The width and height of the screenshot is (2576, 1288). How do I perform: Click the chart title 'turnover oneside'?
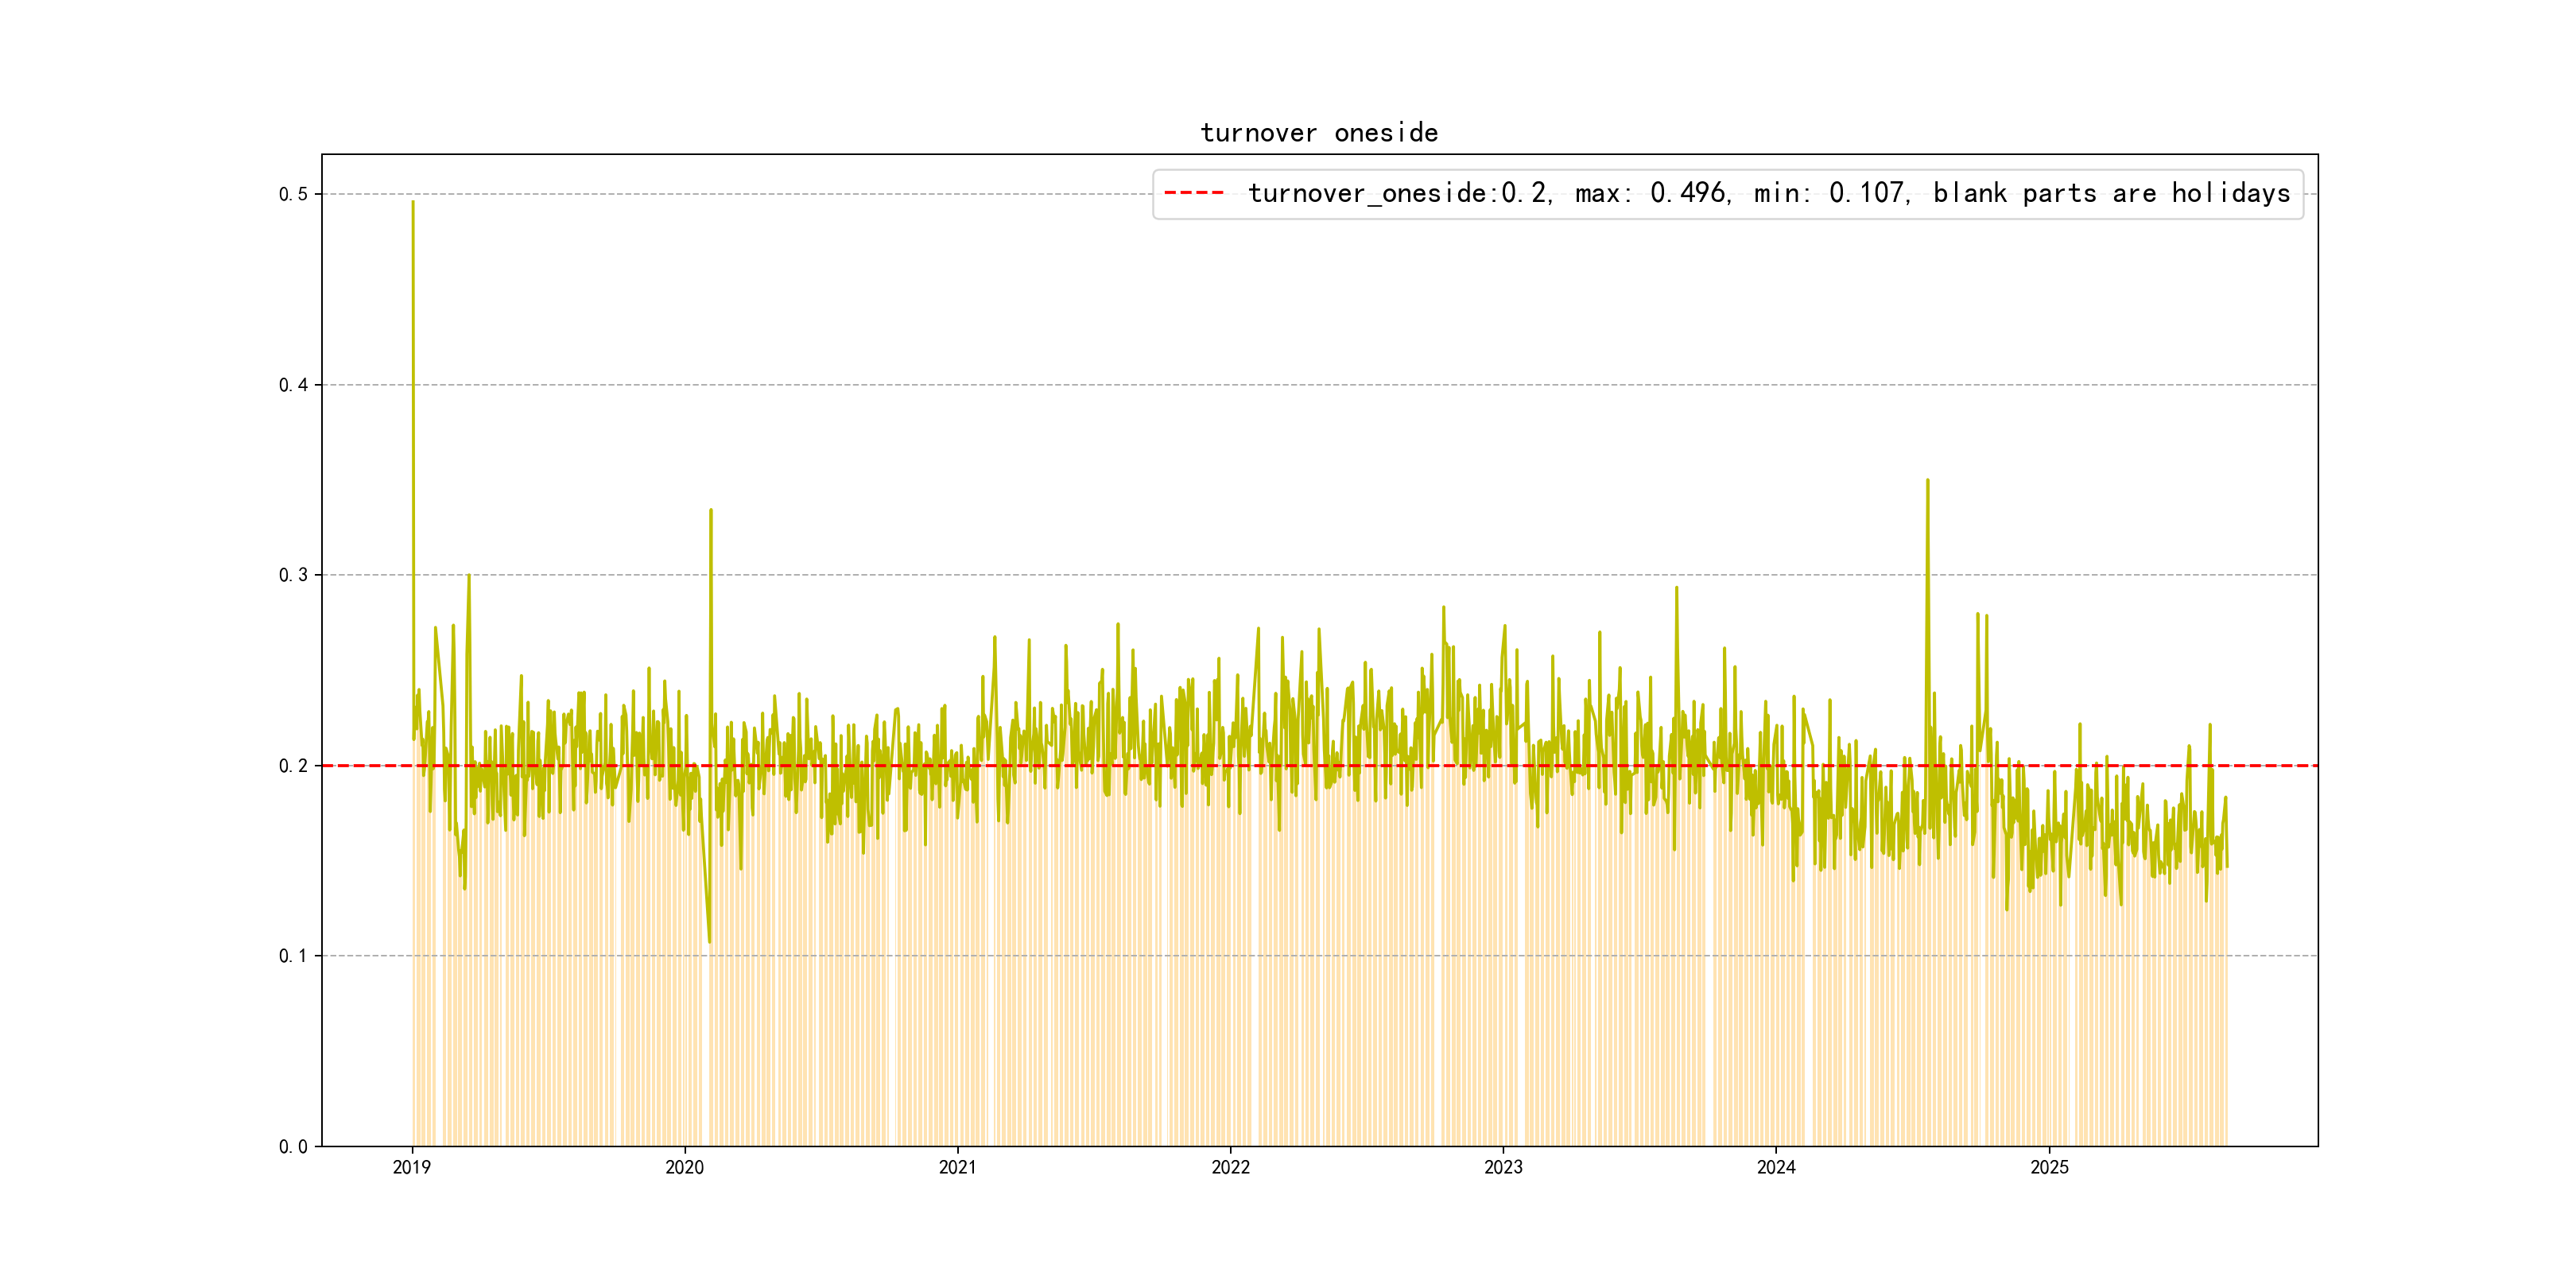point(1319,133)
